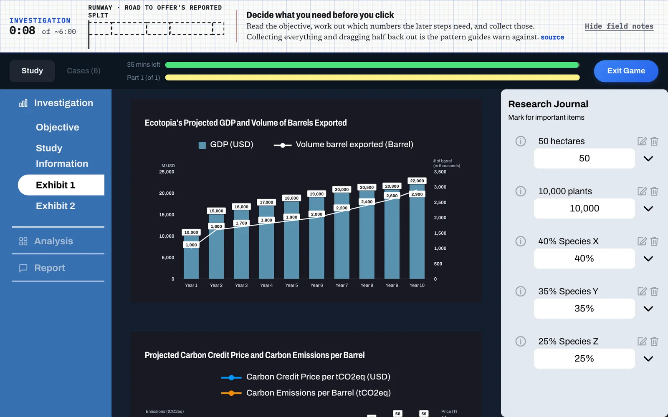Open Exhibit 1 in the sidebar
668x417 pixels.
pyautogui.click(x=61, y=185)
